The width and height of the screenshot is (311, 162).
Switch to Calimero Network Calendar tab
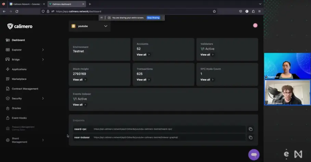click(x=27, y=4)
